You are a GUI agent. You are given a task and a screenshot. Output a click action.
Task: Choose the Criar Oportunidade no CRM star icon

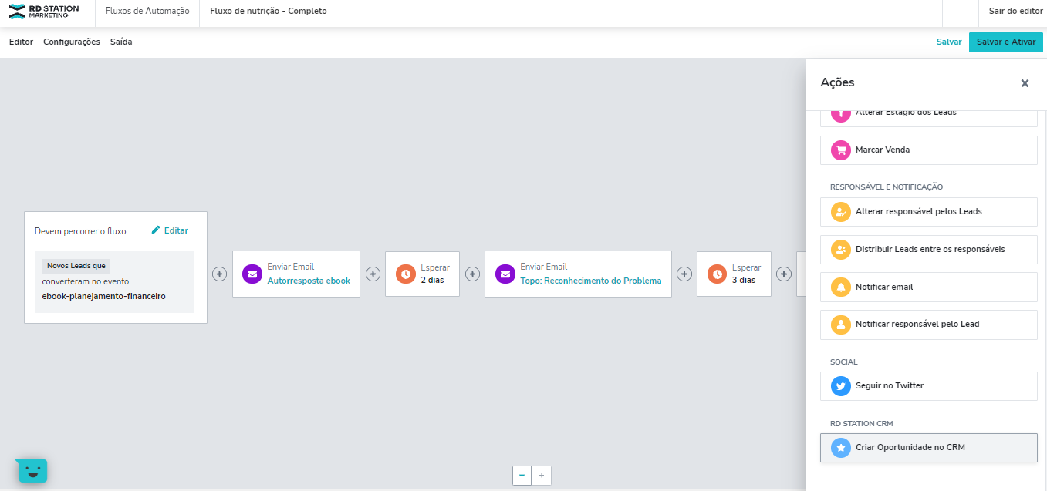coord(840,448)
